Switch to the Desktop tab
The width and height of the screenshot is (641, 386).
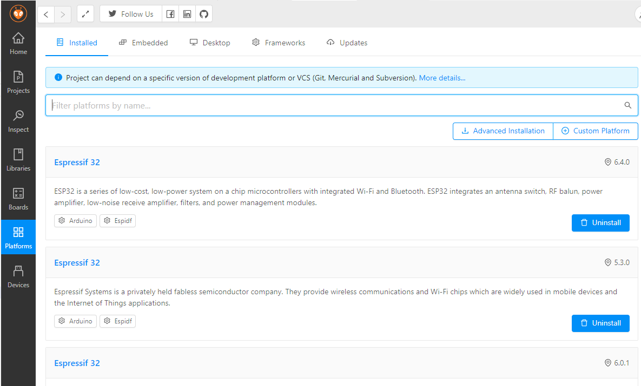point(210,43)
